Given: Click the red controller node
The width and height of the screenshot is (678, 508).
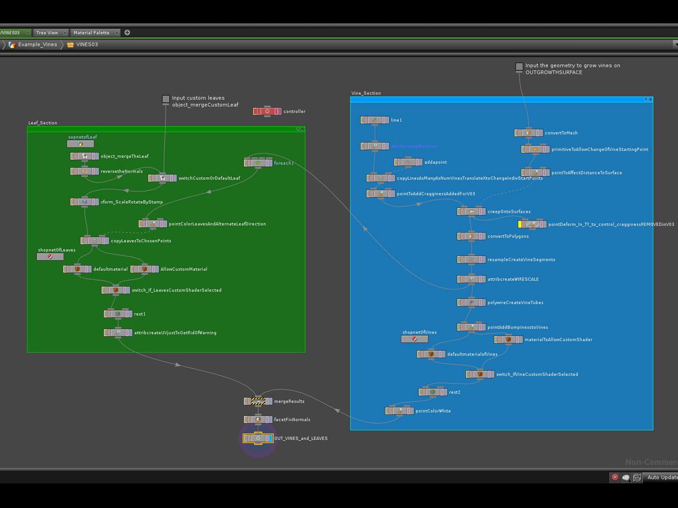Looking at the screenshot, I should (267, 111).
